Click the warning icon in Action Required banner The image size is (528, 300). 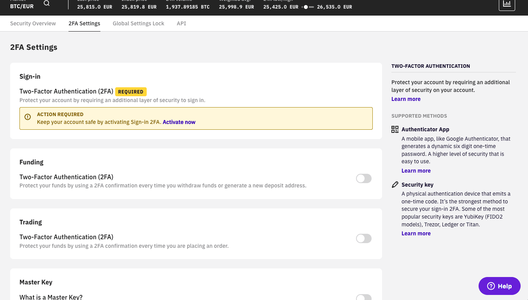(28, 117)
